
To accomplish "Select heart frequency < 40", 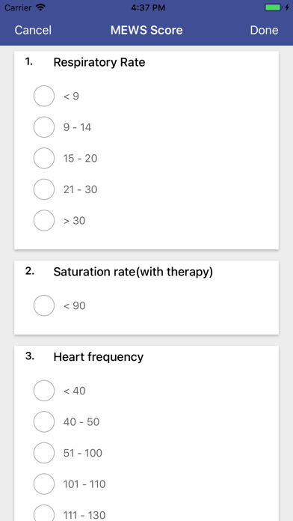I will pos(44,391).
